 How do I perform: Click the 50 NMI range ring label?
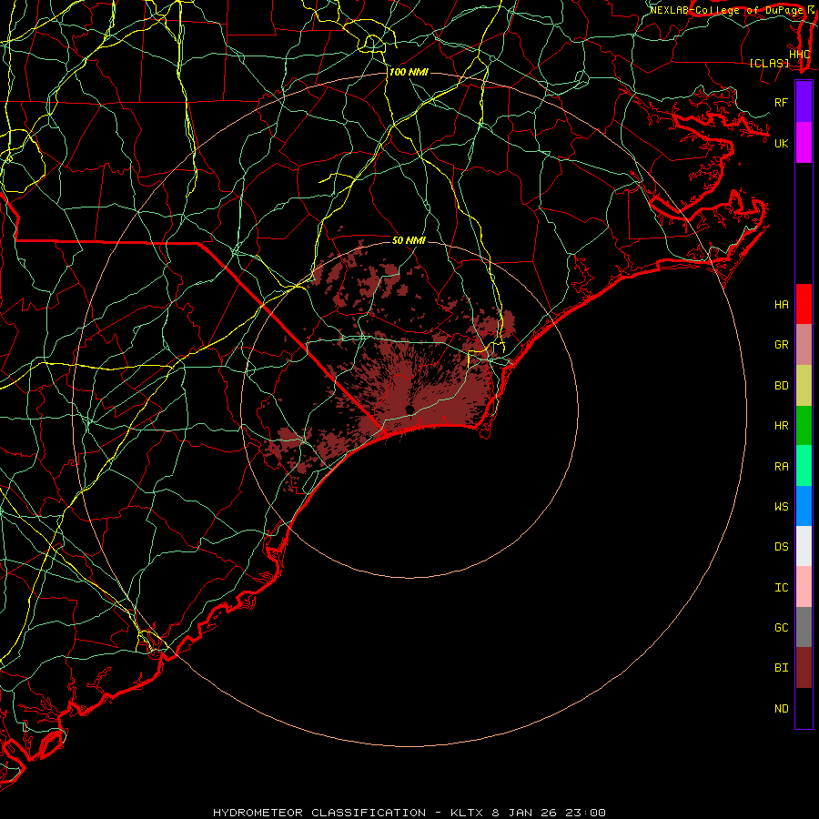coord(409,240)
